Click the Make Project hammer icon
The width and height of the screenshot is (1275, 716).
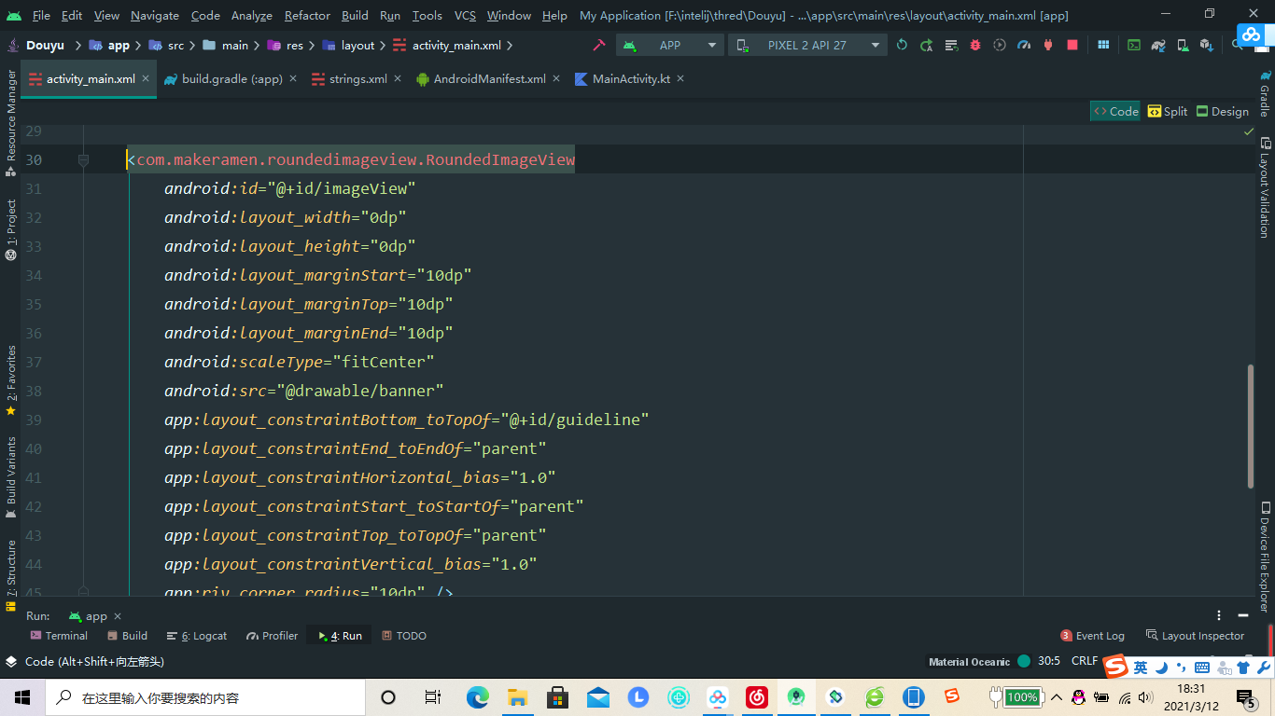coord(599,45)
